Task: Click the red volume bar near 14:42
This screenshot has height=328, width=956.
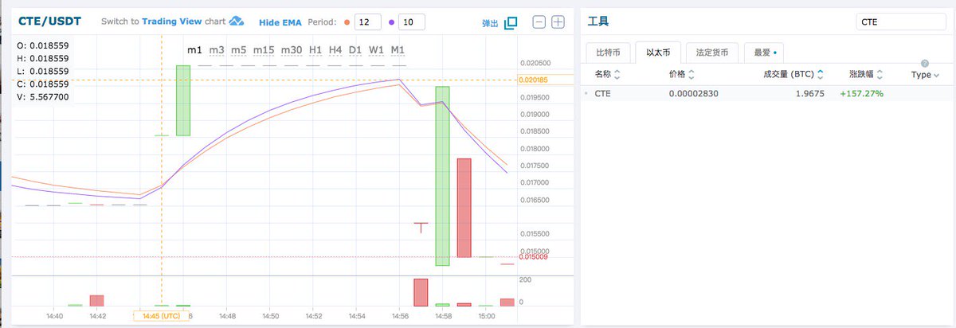Action: 97,301
